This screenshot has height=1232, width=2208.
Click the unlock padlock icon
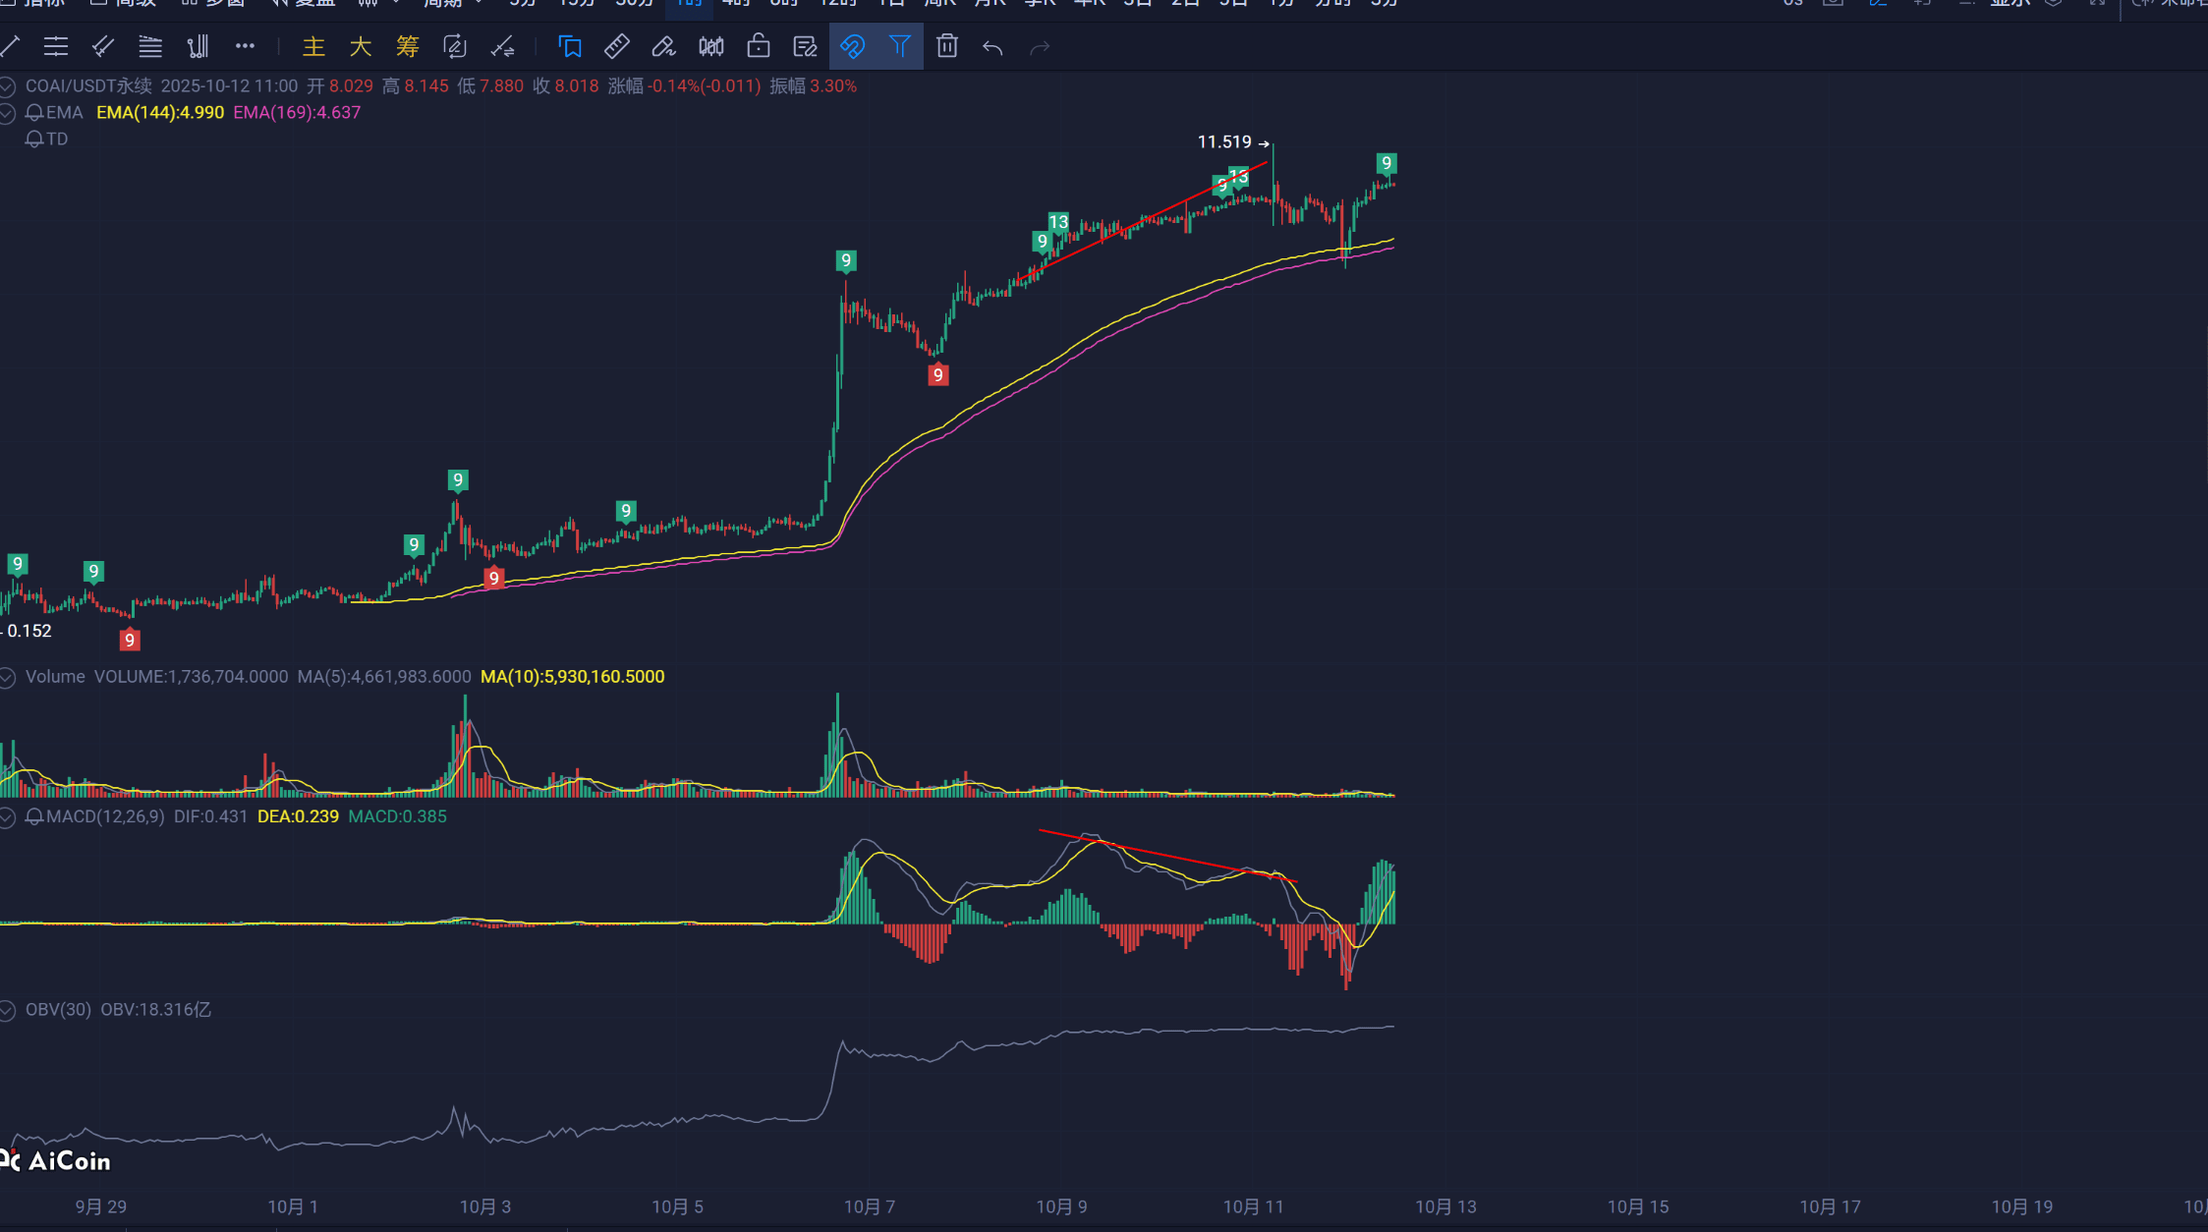point(758,46)
